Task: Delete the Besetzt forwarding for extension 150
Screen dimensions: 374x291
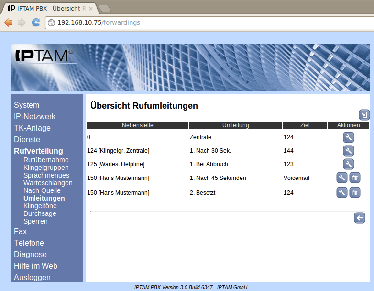Action: [354, 192]
